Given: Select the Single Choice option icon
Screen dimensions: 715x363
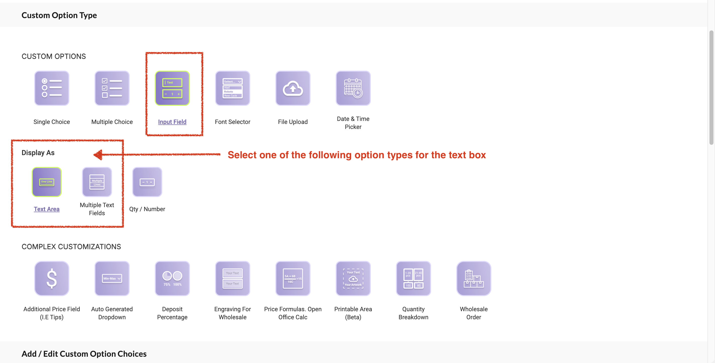Looking at the screenshot, I should click(52, 88).
